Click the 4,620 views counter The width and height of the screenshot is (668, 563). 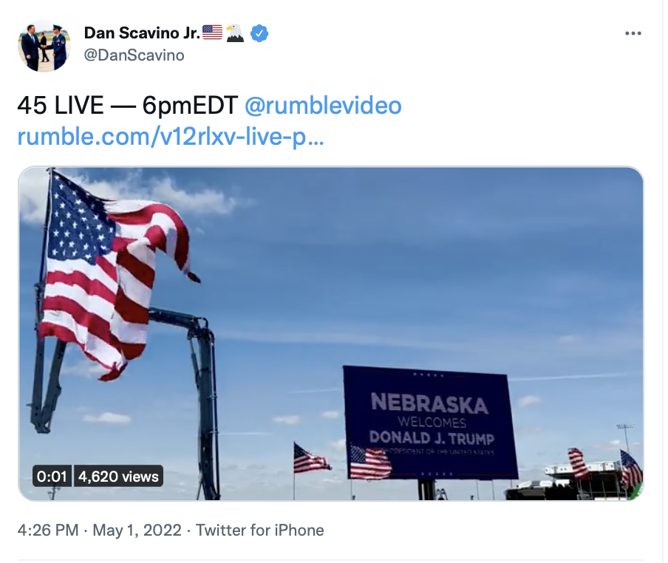(x=118, y=476)
